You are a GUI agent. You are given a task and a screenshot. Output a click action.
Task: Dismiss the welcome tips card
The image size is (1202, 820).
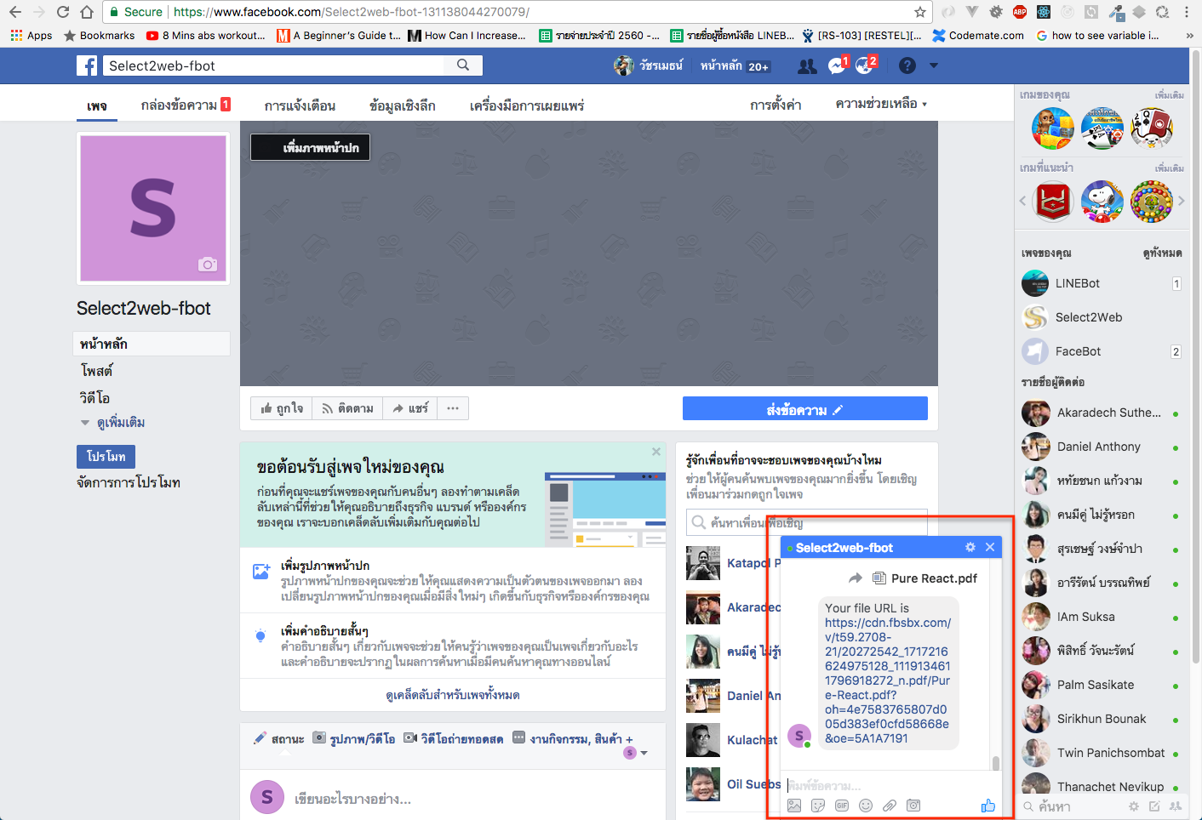[x=656, y=452]
